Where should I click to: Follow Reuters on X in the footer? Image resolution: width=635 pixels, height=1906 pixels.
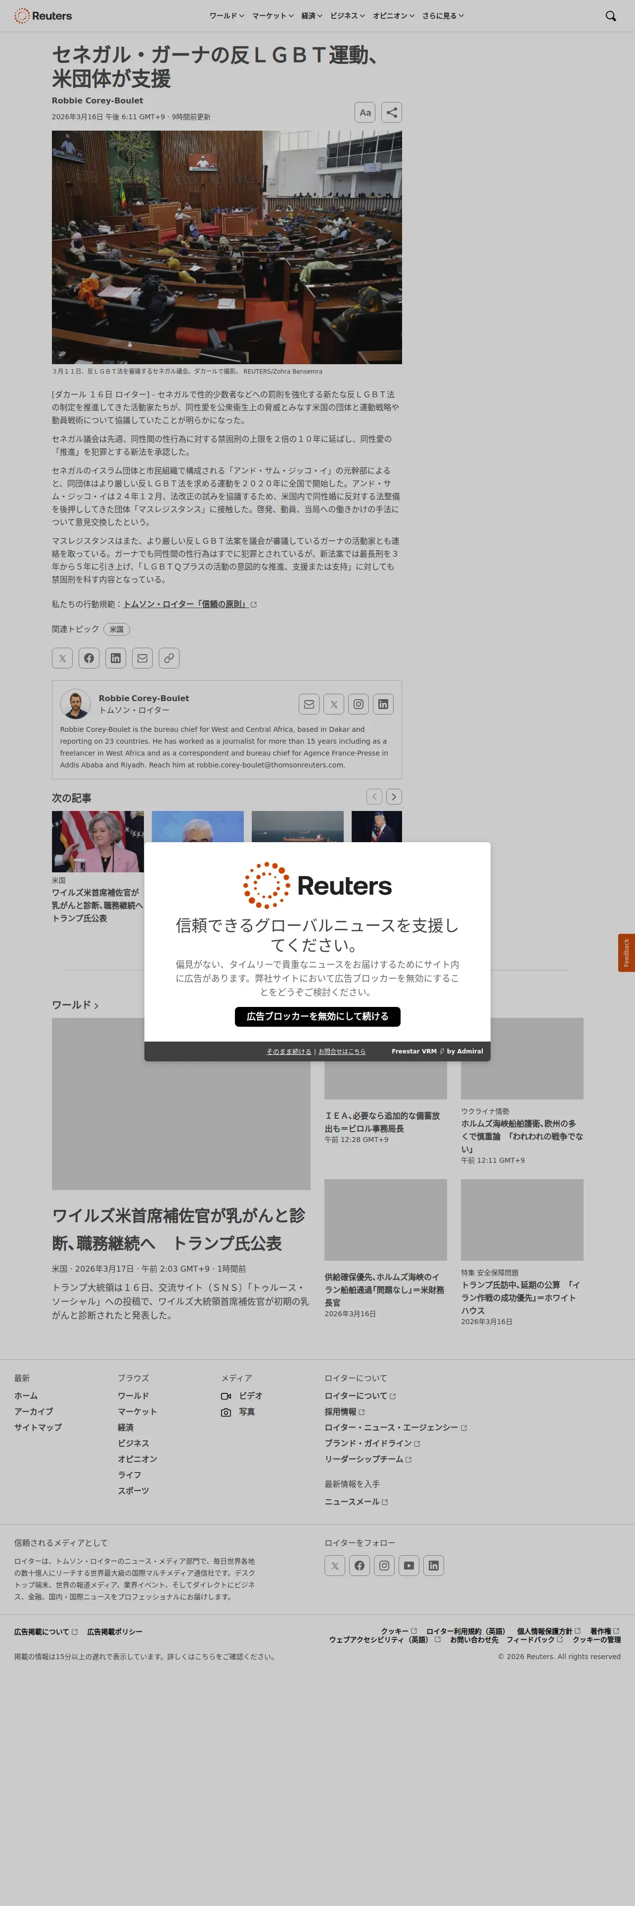point(335,1565)
